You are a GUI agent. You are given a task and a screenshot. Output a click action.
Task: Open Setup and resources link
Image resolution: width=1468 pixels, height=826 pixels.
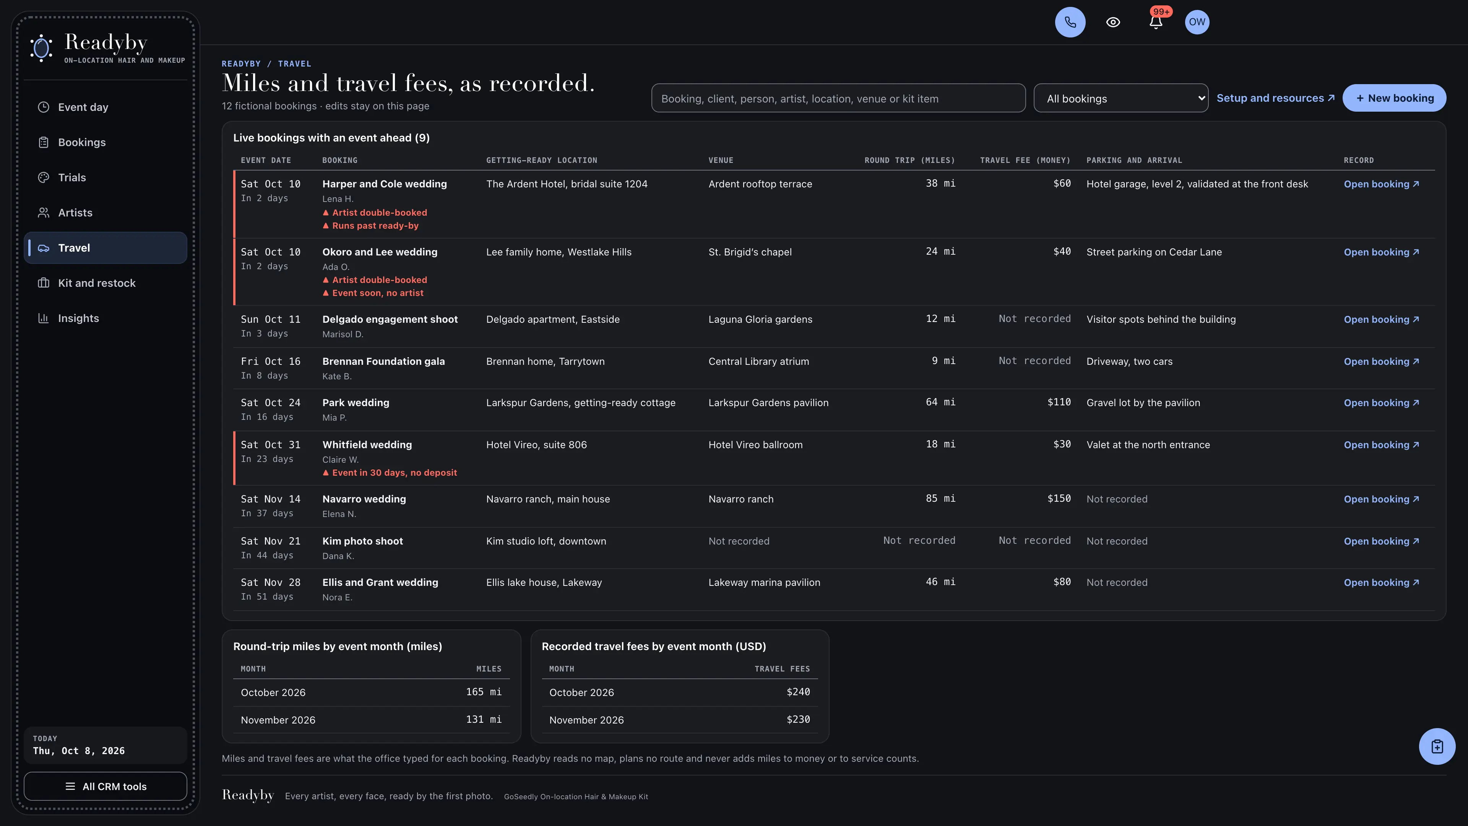[1275, 98]
